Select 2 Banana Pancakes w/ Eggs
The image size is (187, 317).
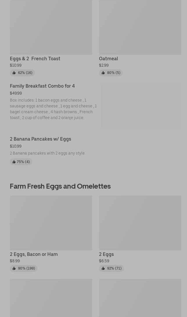pos(40,139)
